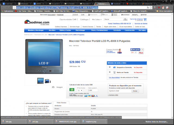
Task: Open the Construcción menu category
Action: (x=129, y=30)
